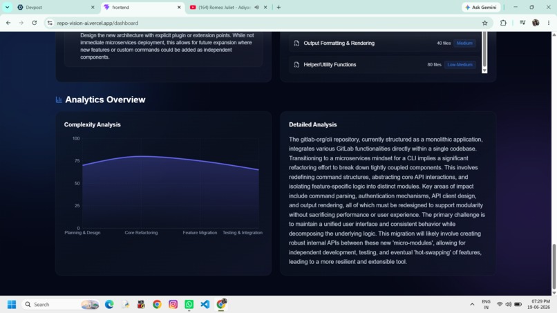Click the 80 files count
Screen dimensions: 557x313
(434, 65)
